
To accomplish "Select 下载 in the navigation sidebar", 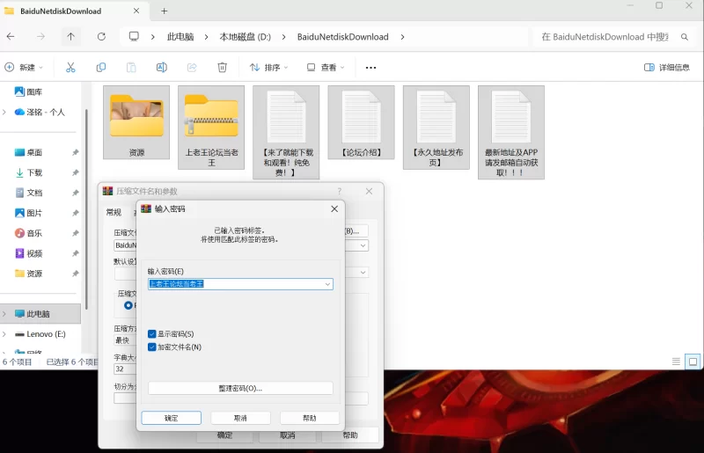I will click(x=34, y=172).
